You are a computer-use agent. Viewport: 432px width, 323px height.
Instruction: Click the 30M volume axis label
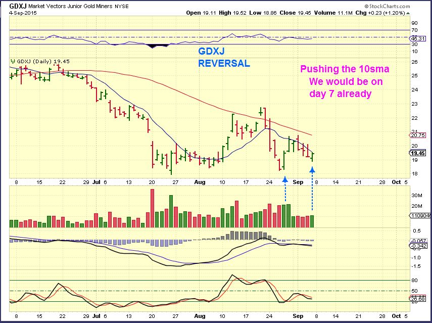tap(416, 196)
